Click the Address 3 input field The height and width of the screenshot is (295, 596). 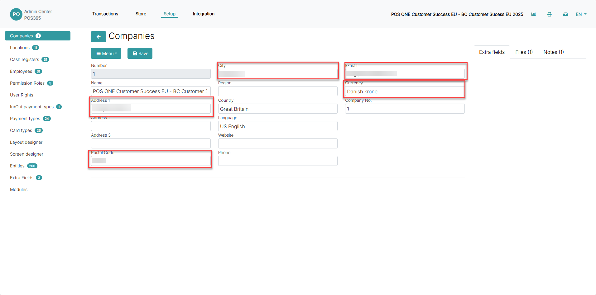[151, 143]
